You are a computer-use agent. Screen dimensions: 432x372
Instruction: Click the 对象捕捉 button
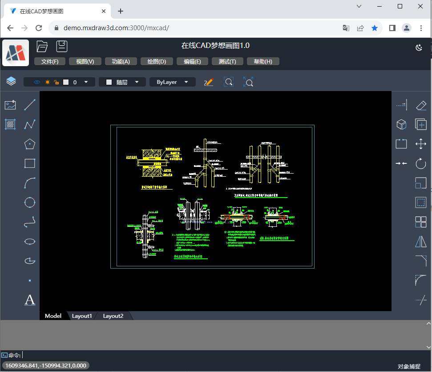click(409, 366)
